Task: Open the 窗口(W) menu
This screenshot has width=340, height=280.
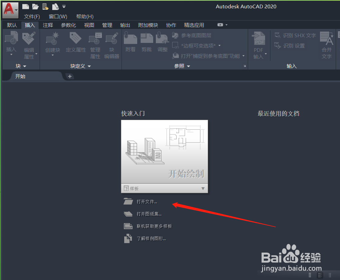Action: coord(58,16)
